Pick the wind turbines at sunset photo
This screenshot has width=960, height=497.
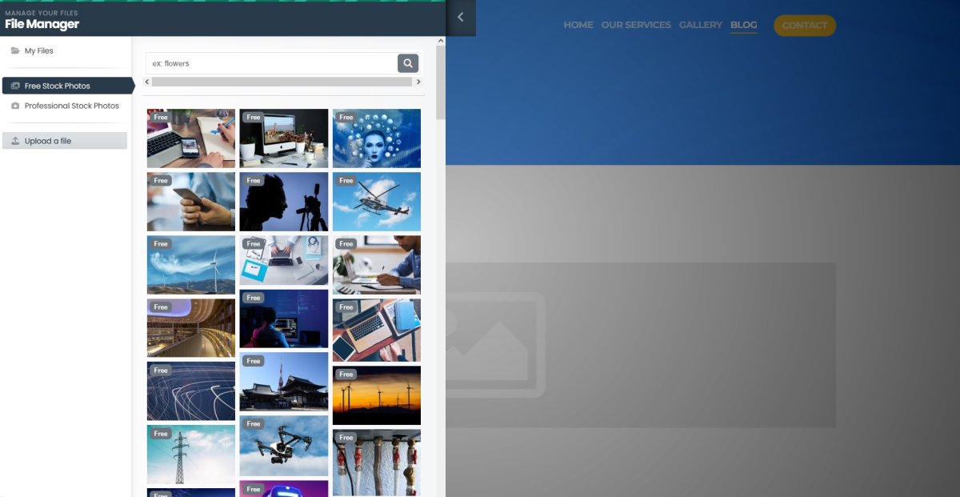click(376, 395)
